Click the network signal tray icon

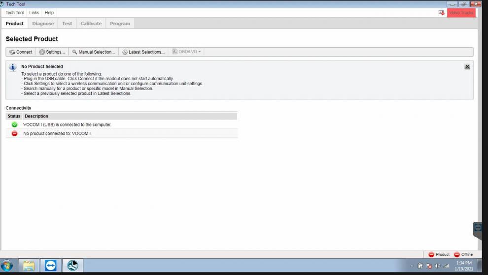pos(446,266)
